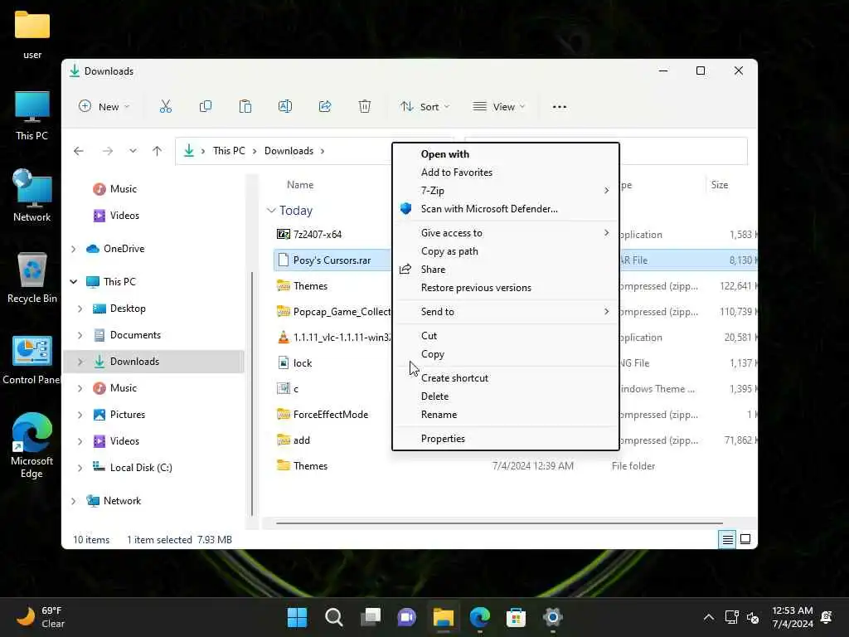Open the Send to submenu
This screenshot has height=637, width=849.
[x=506, y=312]
